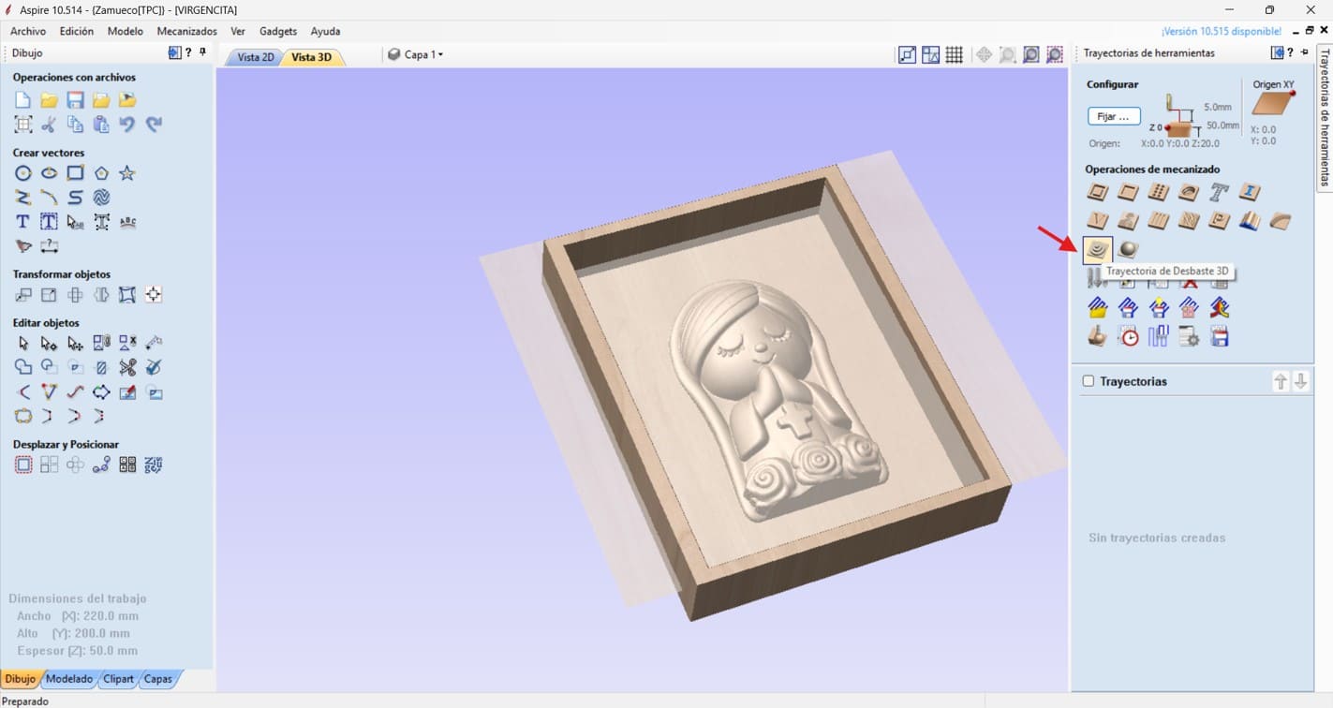Open the Archivo menu
The width and height of the screenshot is (1333, 708).
coord(28,31)
